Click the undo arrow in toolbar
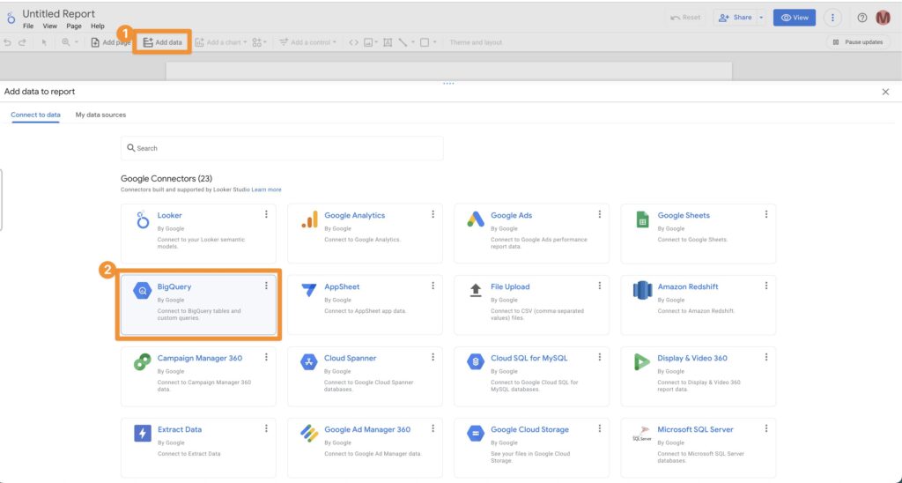The height and width of the screenshot is (483, 902). 7,42
